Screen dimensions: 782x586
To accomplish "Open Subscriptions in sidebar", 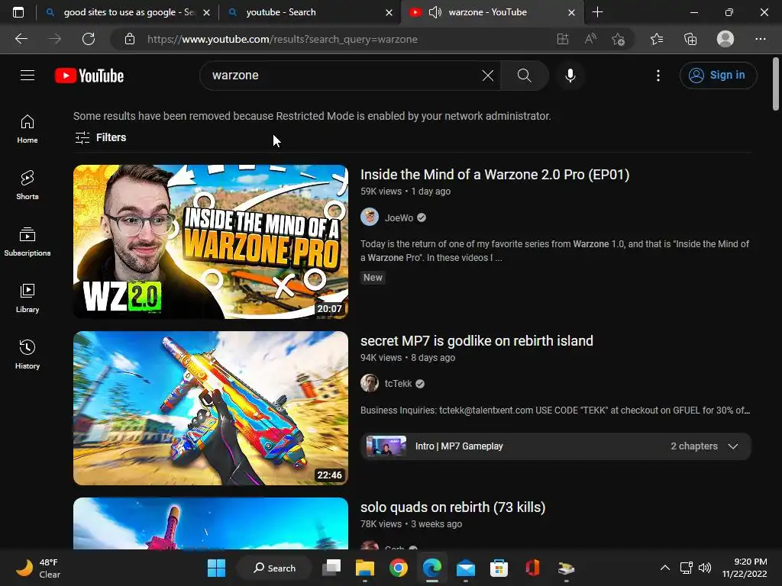I will coord(27,242).
